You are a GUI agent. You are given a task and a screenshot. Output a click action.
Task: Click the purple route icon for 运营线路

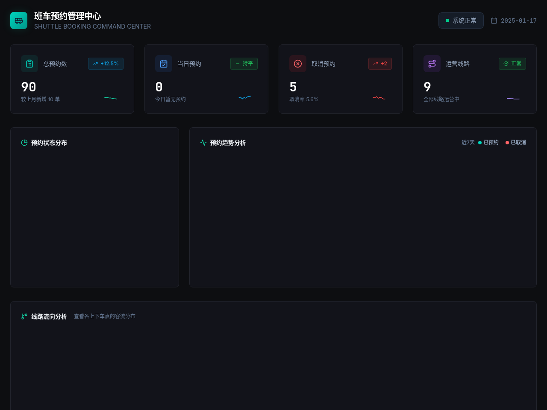coord(432,64)
